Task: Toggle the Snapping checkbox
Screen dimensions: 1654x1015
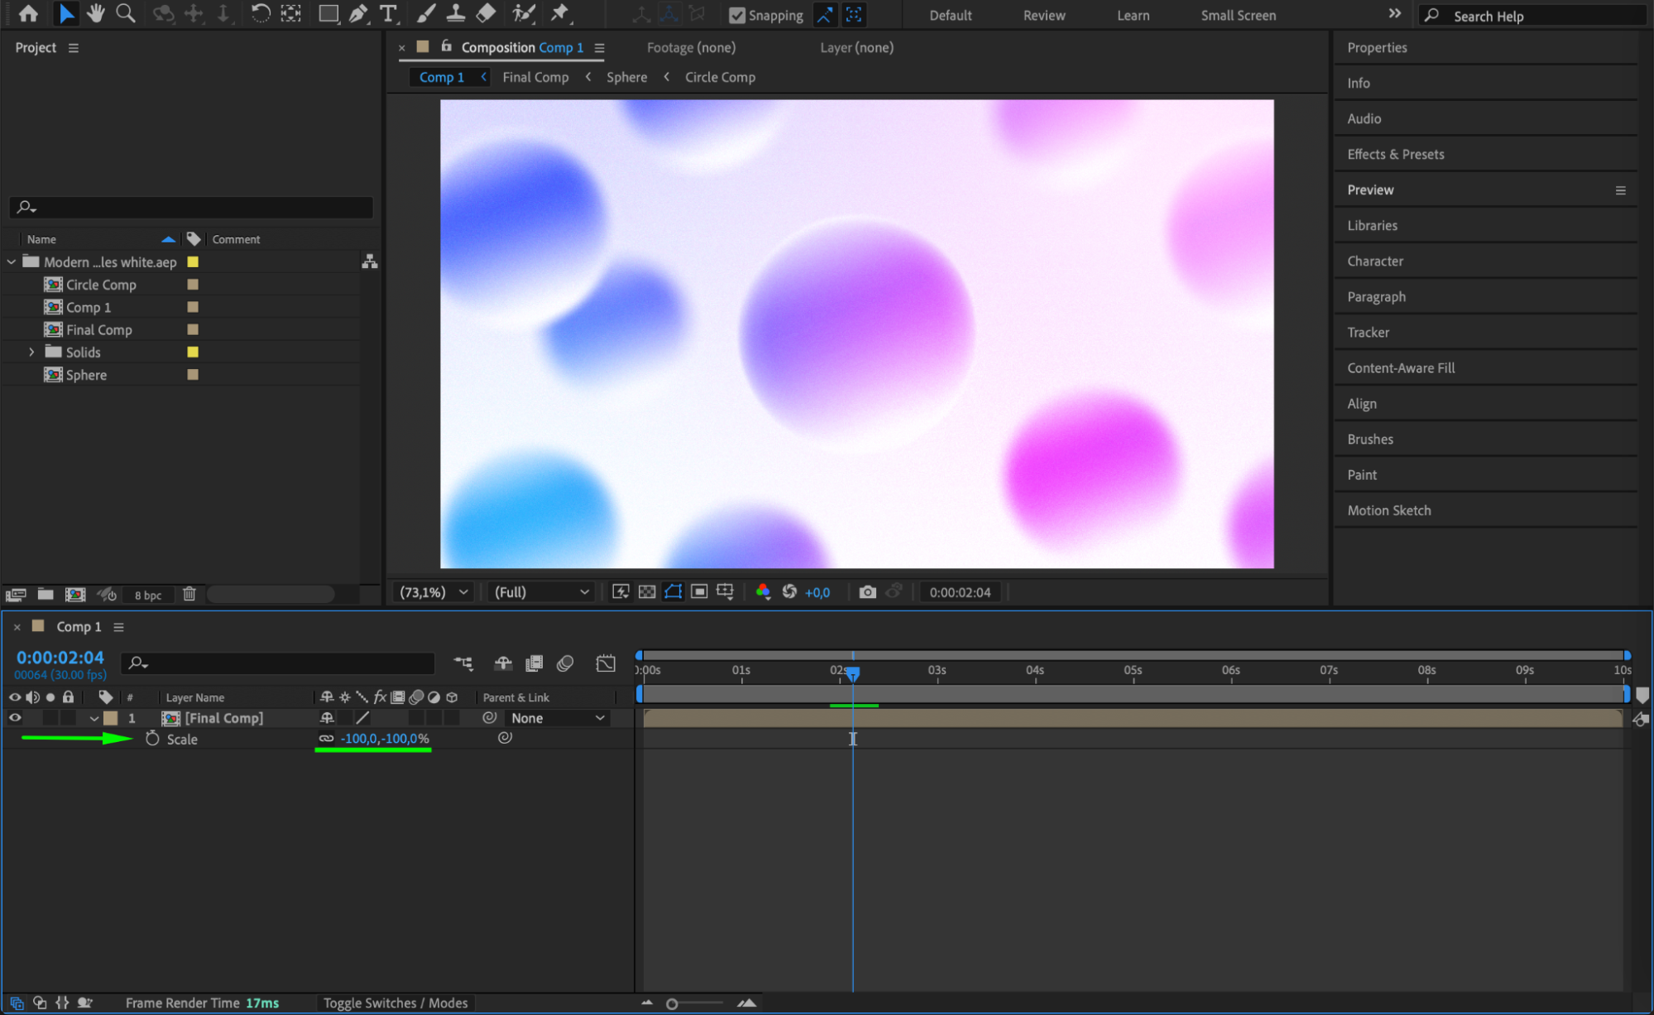Action: point(736,15)
